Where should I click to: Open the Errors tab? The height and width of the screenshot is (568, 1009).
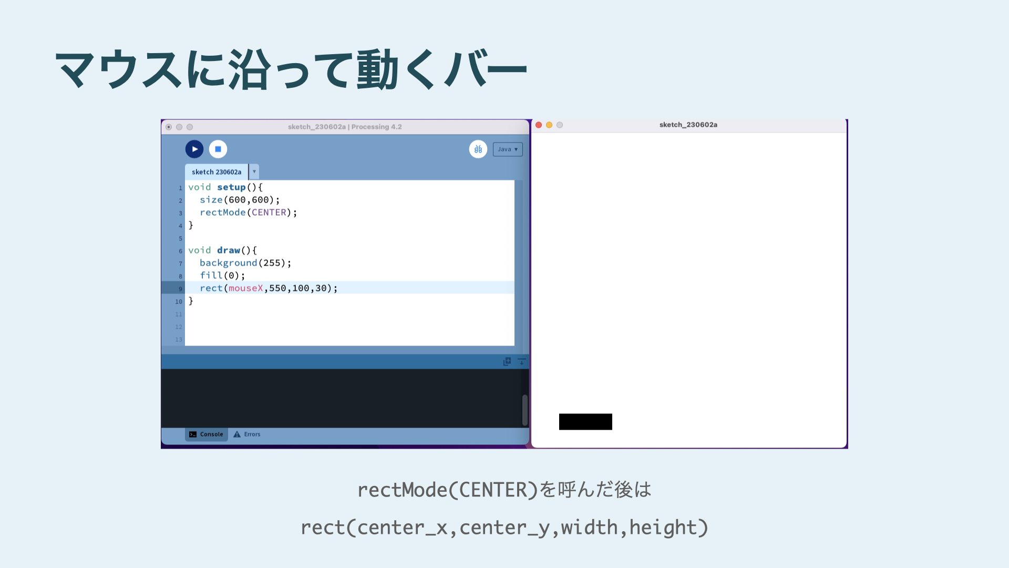point(247,434)
